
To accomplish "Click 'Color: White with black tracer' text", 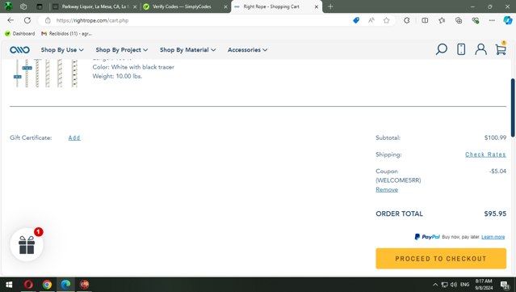I will pos(133,67).
